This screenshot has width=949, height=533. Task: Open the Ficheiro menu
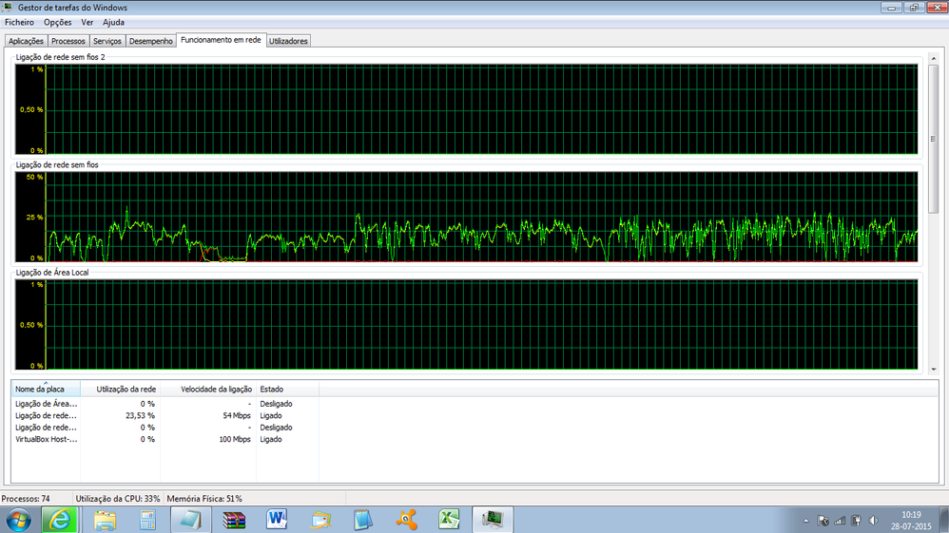click(19, 22)
